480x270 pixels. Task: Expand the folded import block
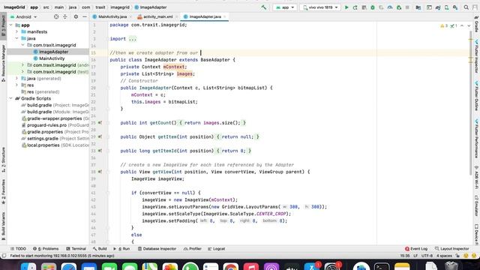pos(132,39)
